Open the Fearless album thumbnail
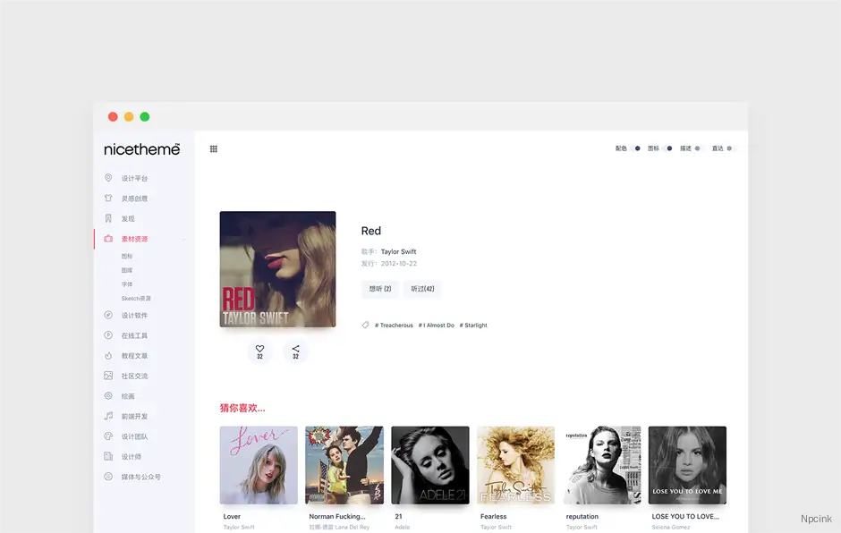This screenshot has height=533, width=841. (x=516, y=465)
